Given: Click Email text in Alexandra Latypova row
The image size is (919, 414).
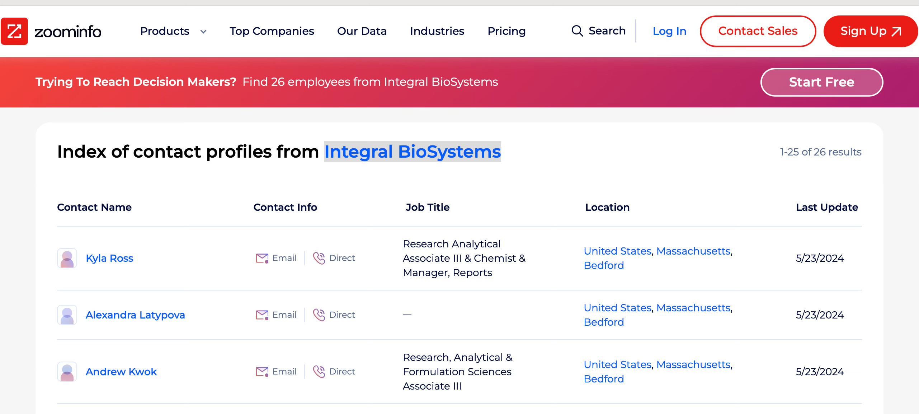Looking at the screenshot, I should point(284,315).
